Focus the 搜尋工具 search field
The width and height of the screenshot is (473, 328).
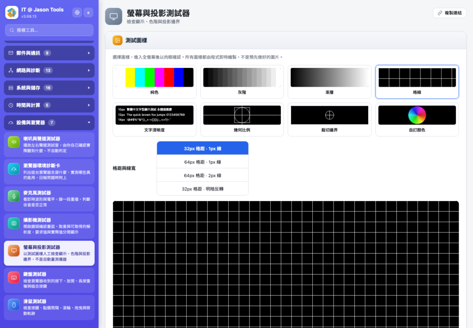[49, 30]
